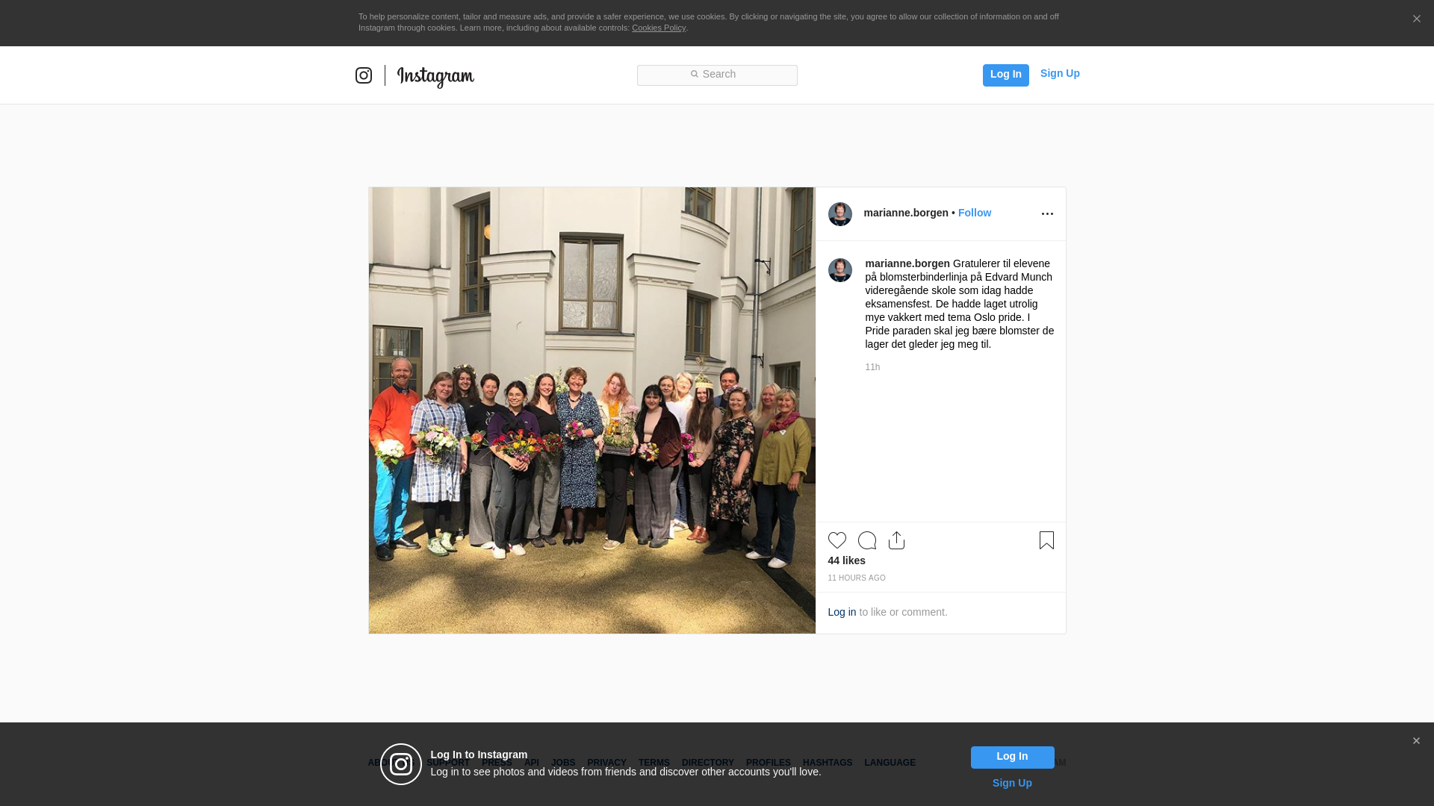This screenshot has height=806, width=1434.
Task: Follow marianne.borgen
Action: click(x=975, y=213)
